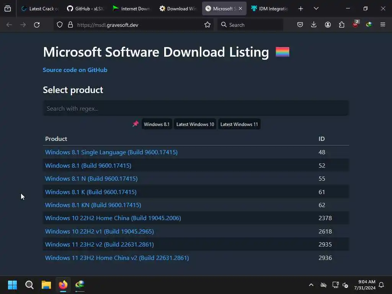Go back to previous page
The image size is (392, 294).
pos(9,25)
